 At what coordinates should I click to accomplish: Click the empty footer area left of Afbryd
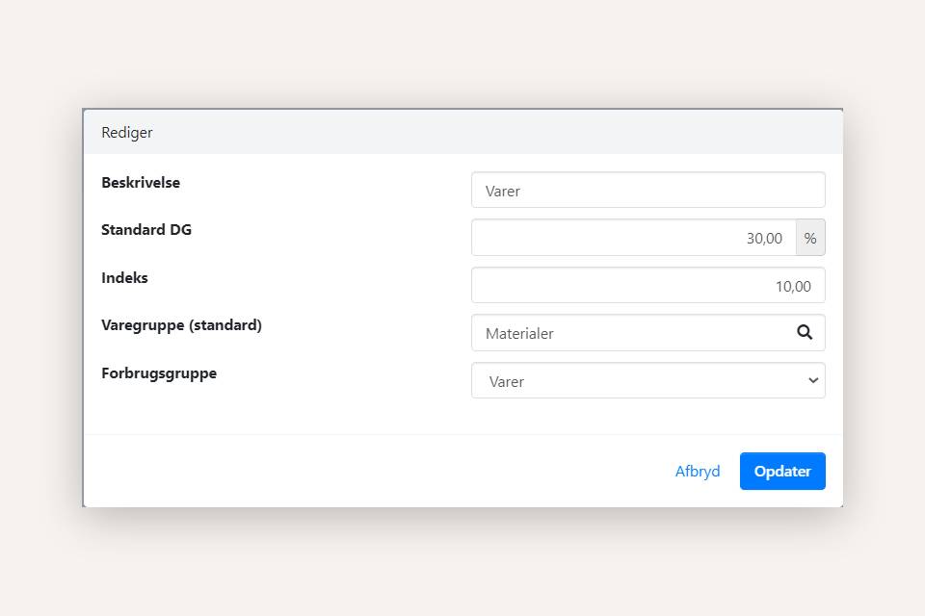tap(366, 472)
